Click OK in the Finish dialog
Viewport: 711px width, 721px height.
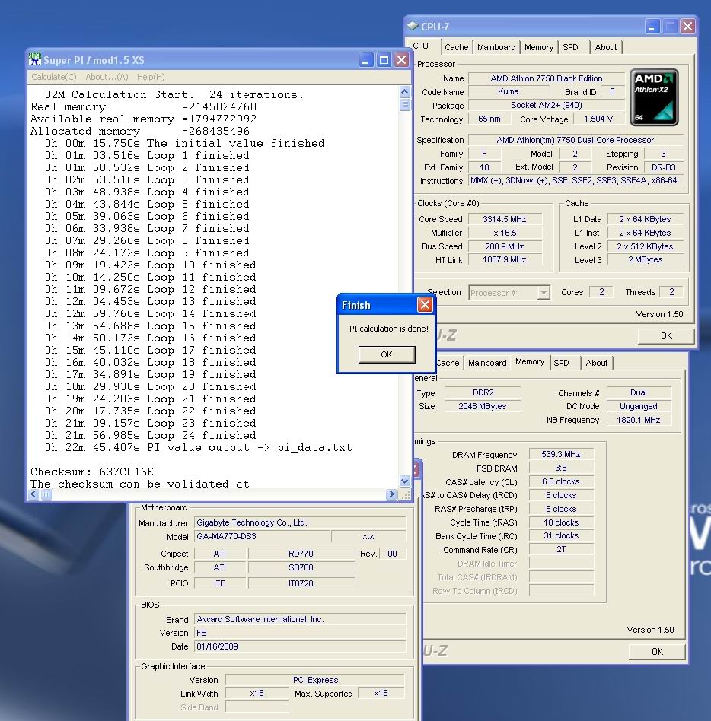click(x=387, y=354)
